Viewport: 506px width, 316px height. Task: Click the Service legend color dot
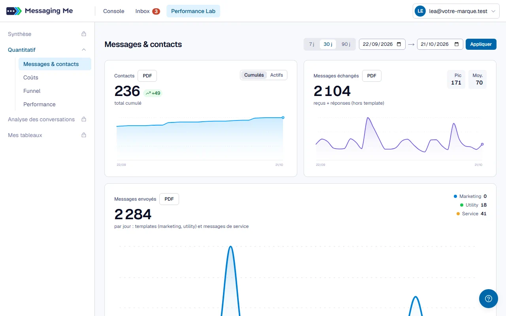(458, 214)
